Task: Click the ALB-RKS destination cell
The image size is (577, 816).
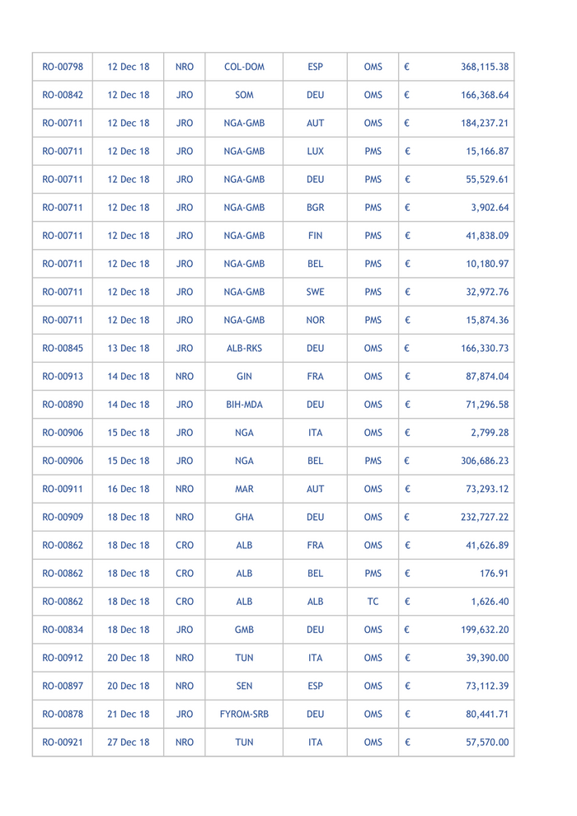Action: 244,348
